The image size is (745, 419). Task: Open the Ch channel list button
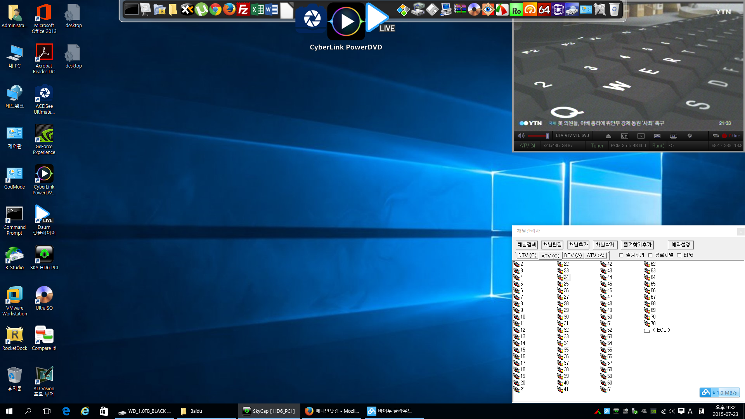coord(625,136)
